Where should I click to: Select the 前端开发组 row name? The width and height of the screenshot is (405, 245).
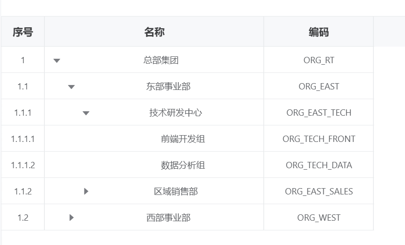(183, 139)
